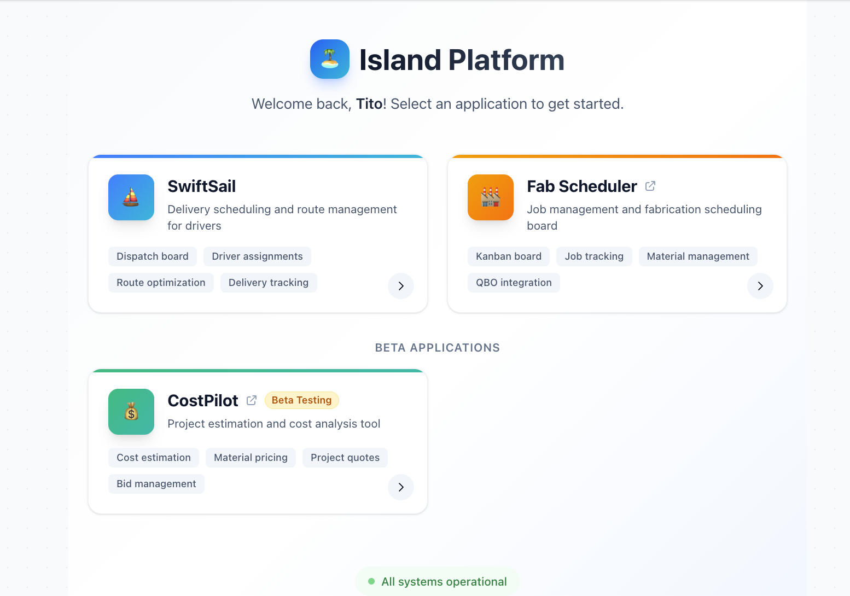This screenshot has height=596, width=850.
Task: Select the Dispatch board tag
Action: 153,256
